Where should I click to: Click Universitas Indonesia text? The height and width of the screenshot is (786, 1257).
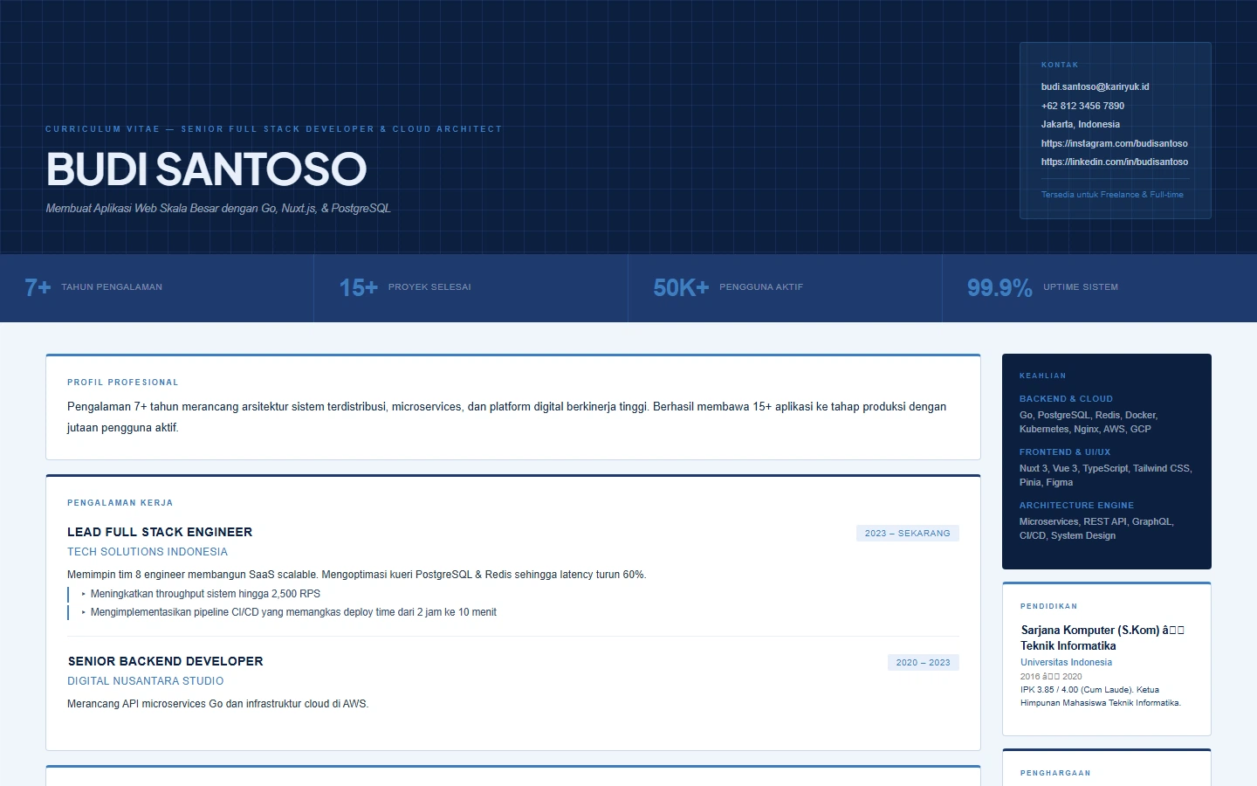click(1066, 662)
